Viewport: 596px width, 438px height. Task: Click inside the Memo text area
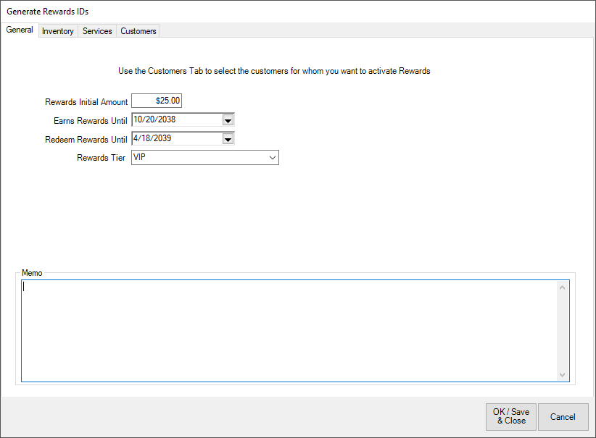coord(290,330)
